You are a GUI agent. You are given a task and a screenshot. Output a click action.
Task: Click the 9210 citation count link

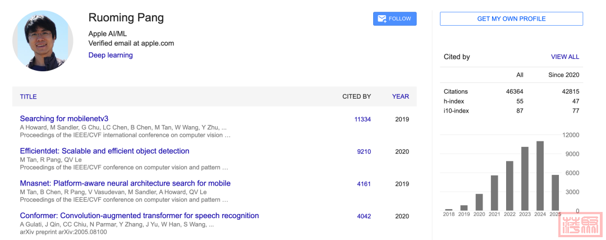click(x=364, y=151)
